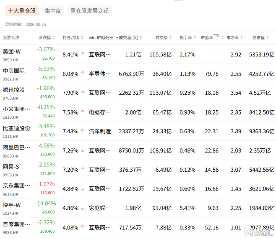This screenshot has height=239, width=276.
Task: Select stock code 9618.HK
Action: tap(10, 194)
